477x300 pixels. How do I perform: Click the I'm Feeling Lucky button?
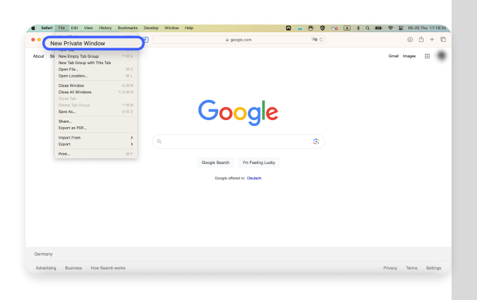coord(259,163)
